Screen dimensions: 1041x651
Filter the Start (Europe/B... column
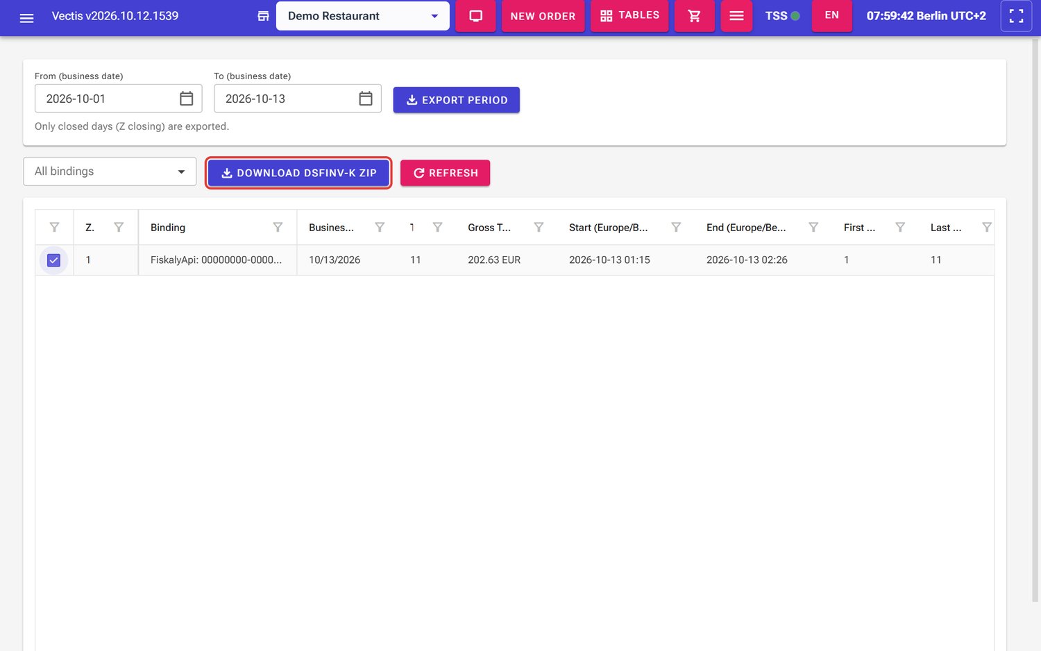(676, 228)
